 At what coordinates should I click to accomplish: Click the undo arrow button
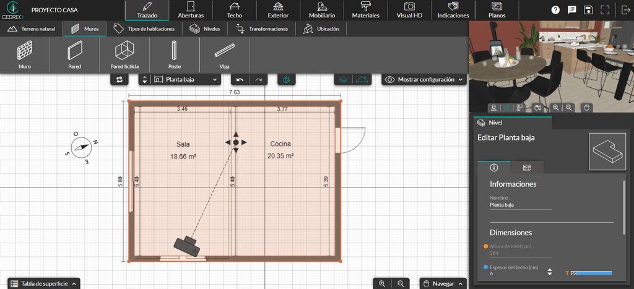240,80
